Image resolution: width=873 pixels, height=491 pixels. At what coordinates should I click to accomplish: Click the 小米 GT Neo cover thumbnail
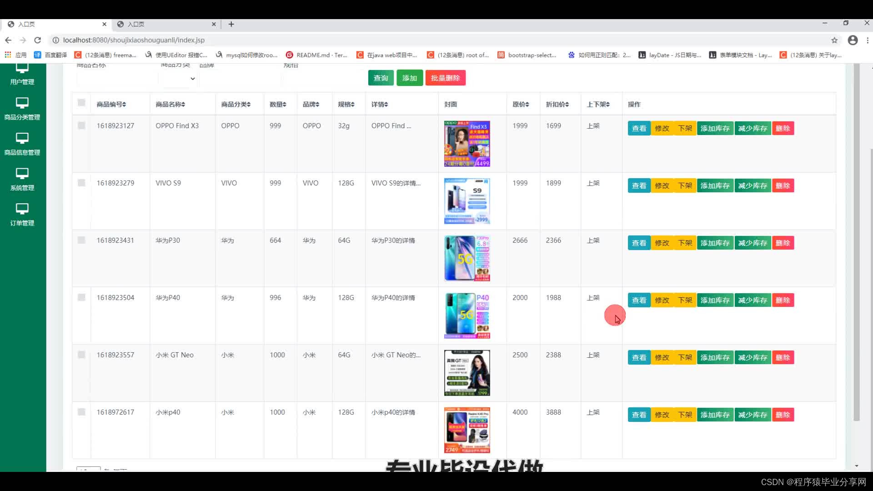coord(467,373)
